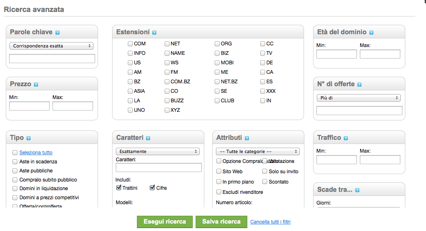Uncheck the Trattini checkbox
The height and width of the screenshot is (231, 426).
119,188
